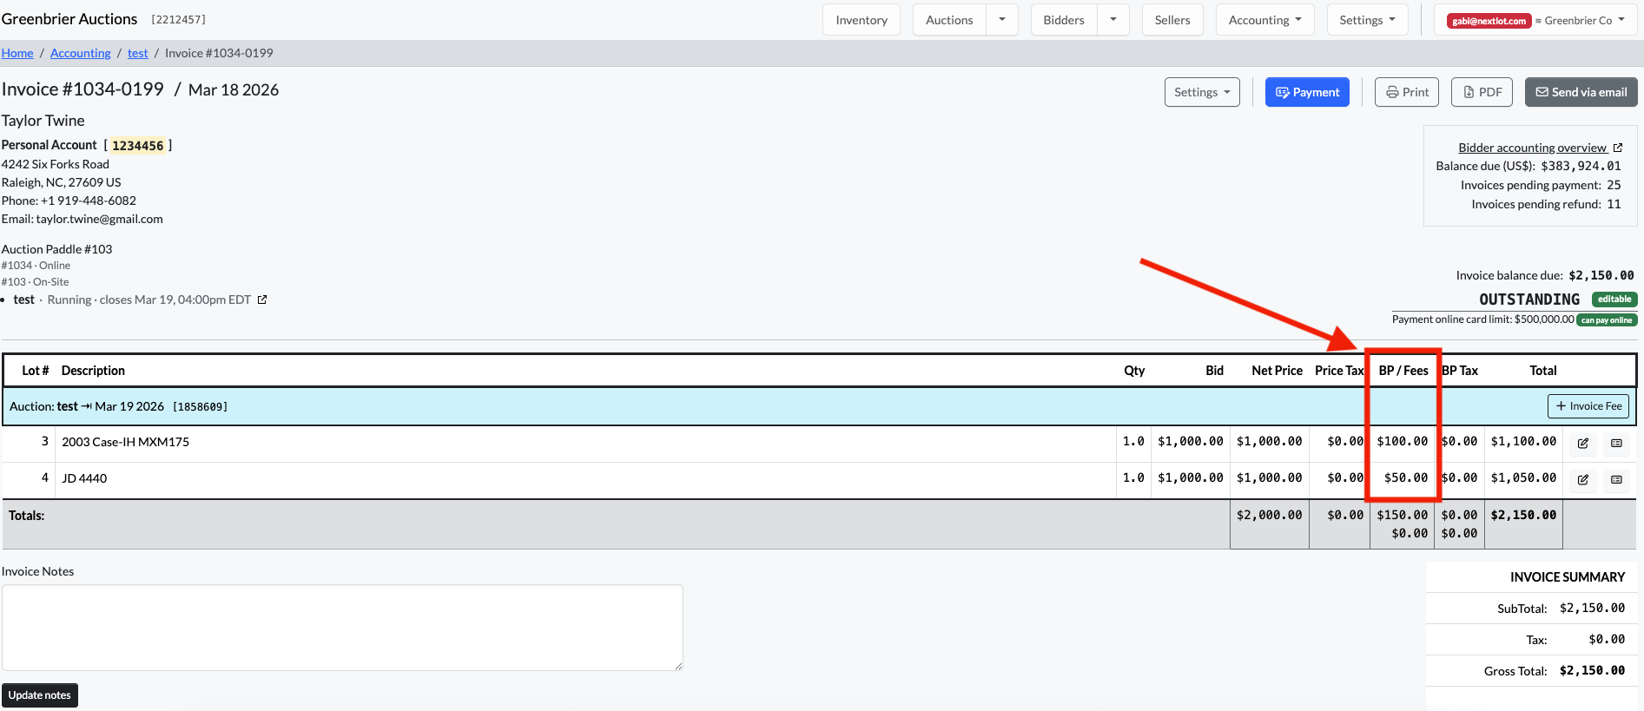Click the Lot # column header
The width and height of the screenshot is (1644, 711).
(x=36, y=371)
